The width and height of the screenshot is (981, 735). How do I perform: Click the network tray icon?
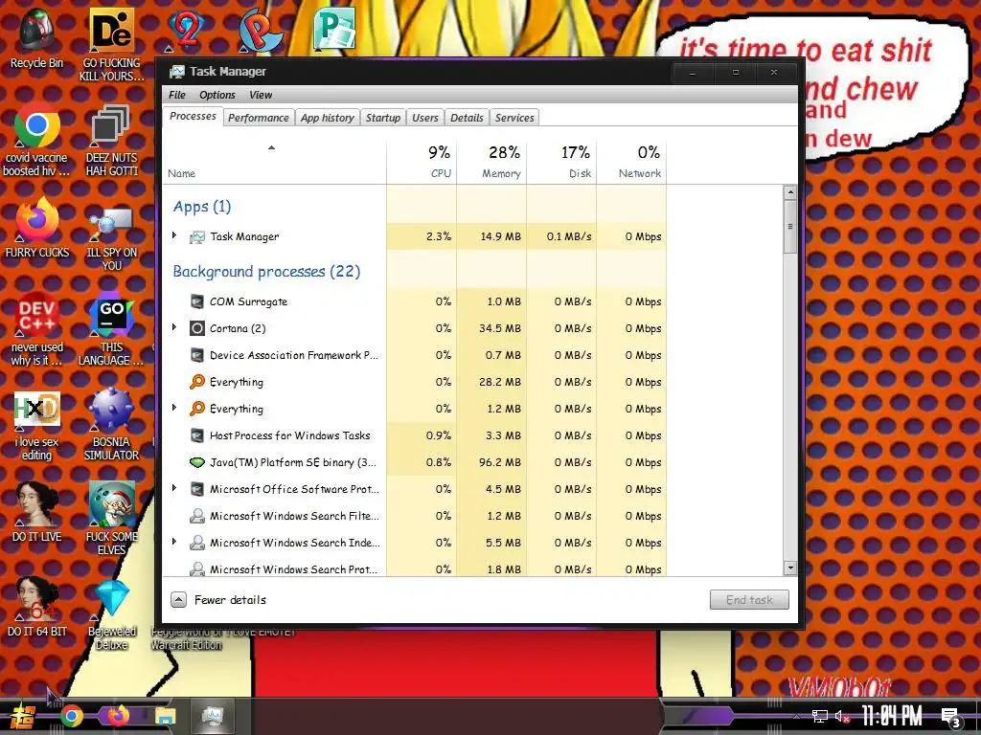point(820,716)
